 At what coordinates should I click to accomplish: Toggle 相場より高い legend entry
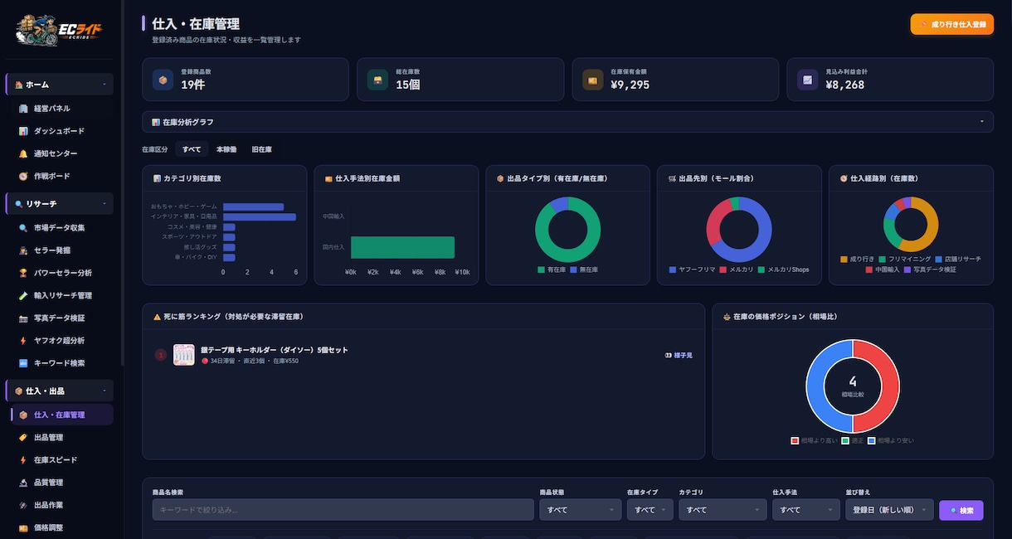pyautogui.click(x=814, y=440)
